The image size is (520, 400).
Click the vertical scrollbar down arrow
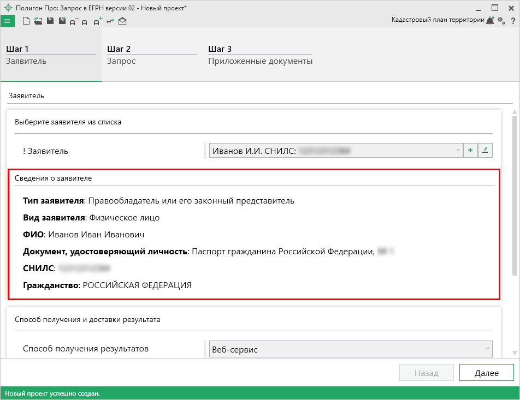click(x=514, y=353)
